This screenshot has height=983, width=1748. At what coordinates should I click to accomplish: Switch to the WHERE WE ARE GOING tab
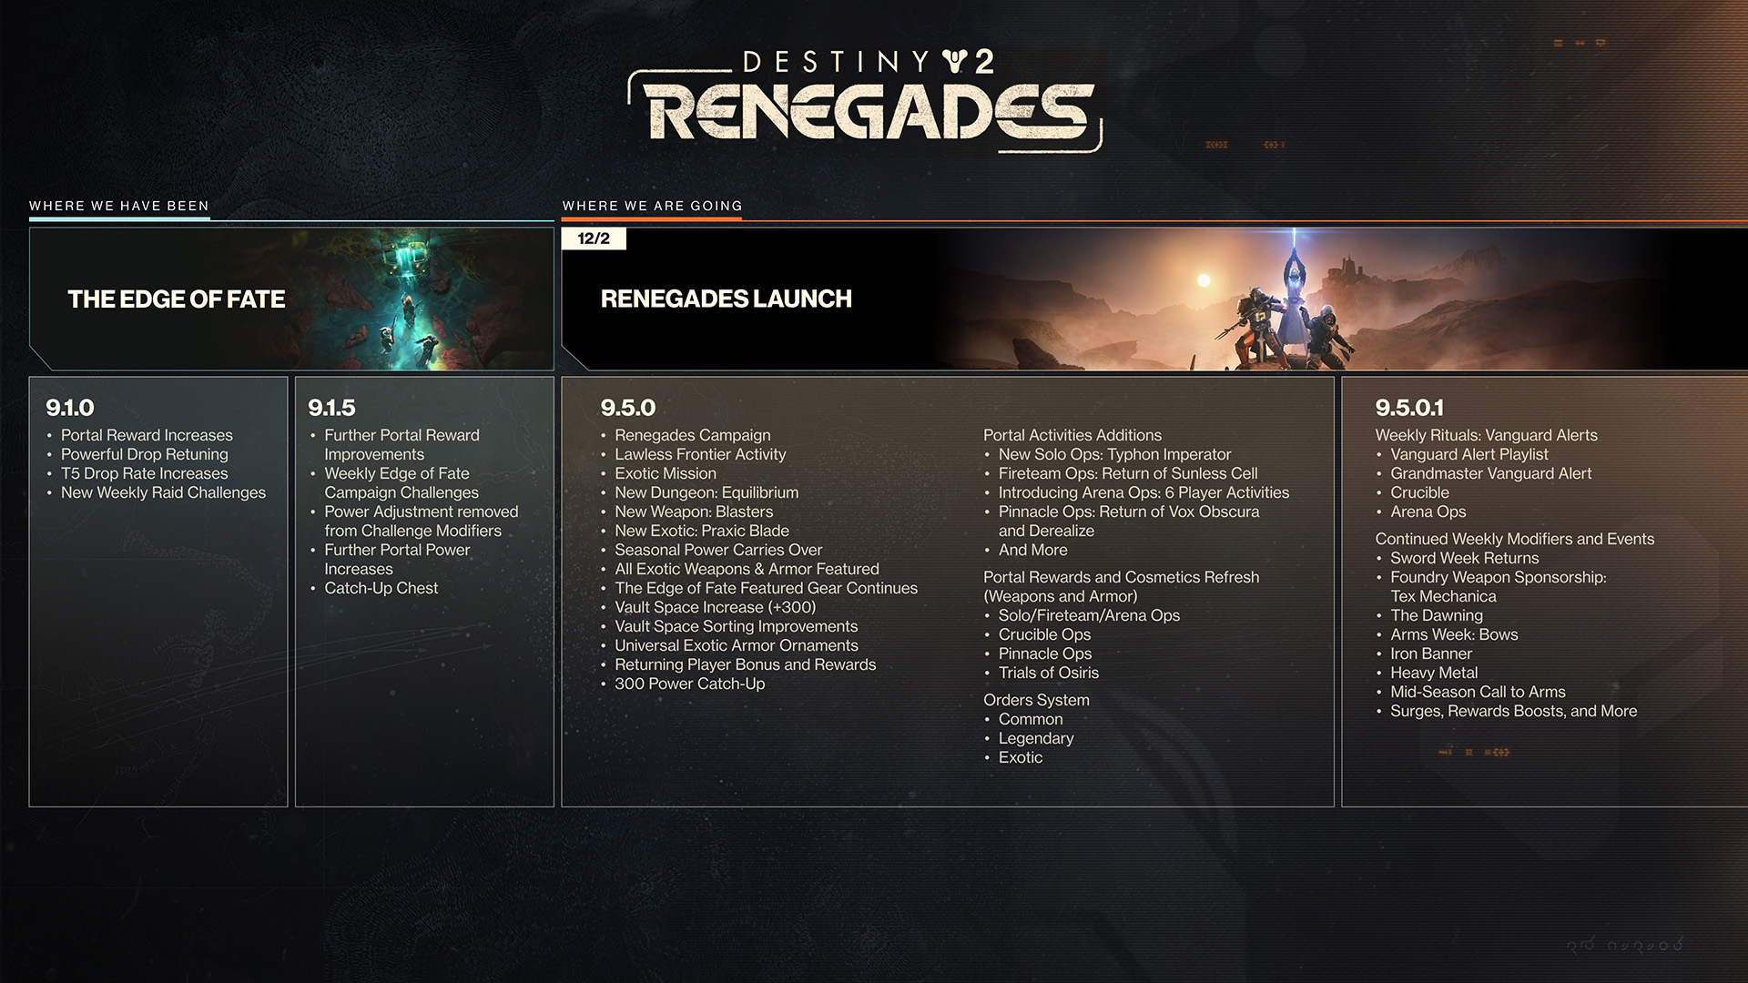(651, 206)
